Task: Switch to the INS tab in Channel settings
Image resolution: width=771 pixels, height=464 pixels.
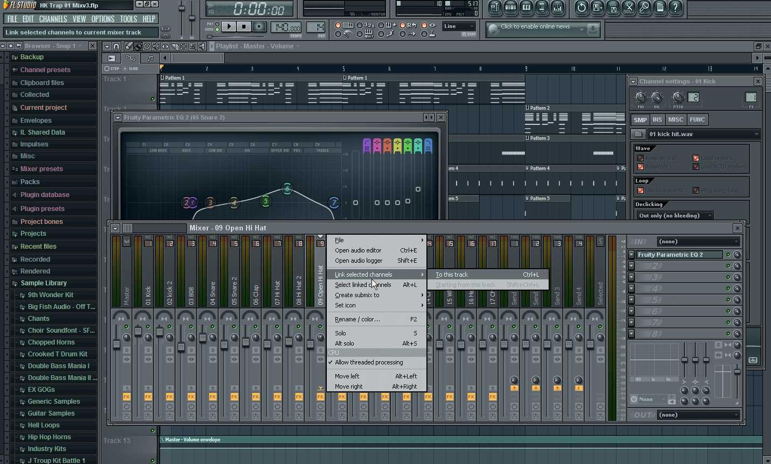Action: point(657,120)
